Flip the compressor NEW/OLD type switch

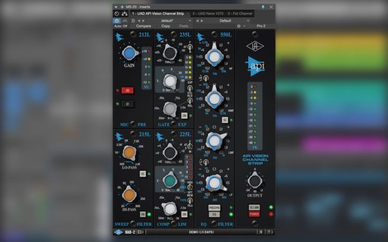coord(190,200)
